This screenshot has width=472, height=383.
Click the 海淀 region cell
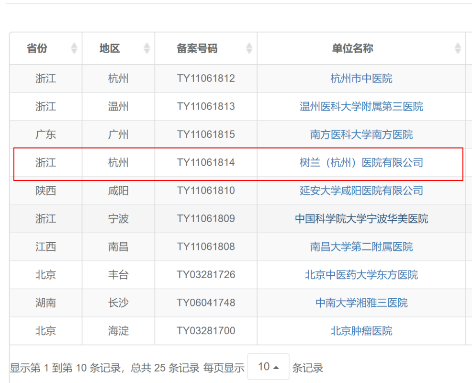pos(118,331)
